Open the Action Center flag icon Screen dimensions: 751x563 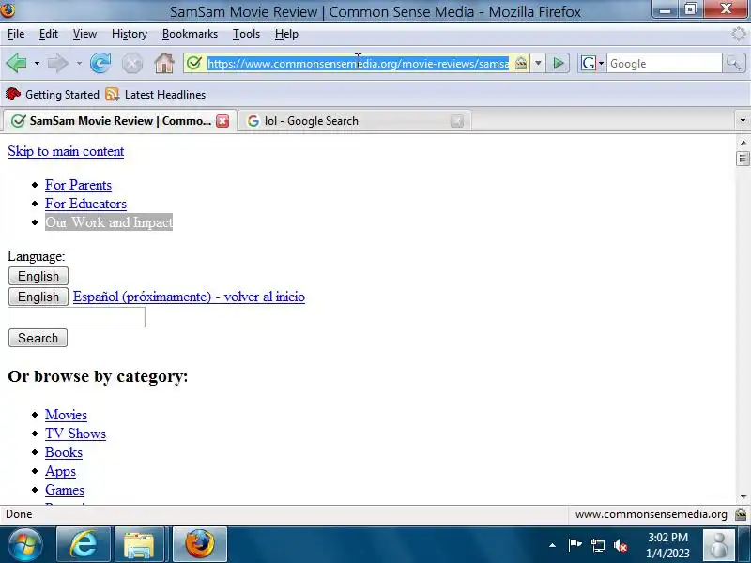click(x=575, y=545)
